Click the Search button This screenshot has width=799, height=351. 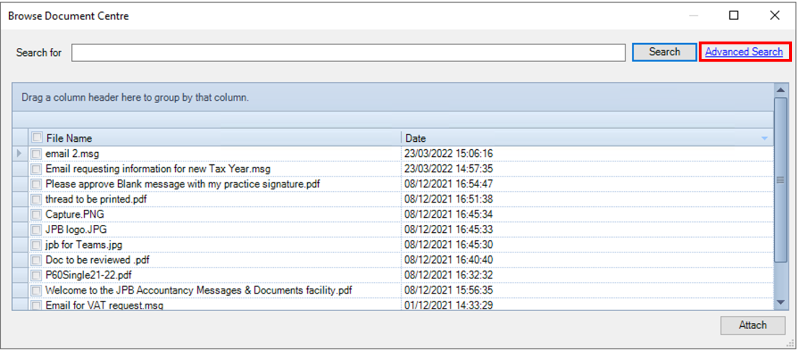[664, 52]
